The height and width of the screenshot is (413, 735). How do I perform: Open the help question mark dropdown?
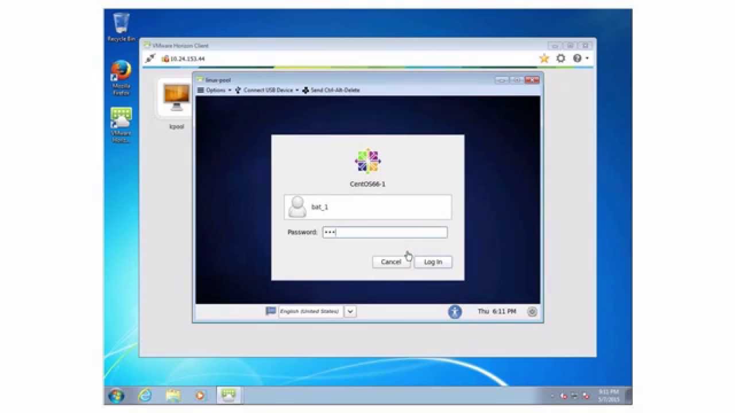tap(580, 59)
